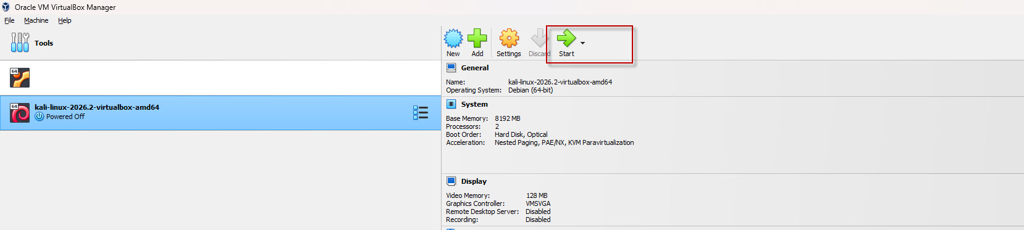This screenshot has width=1024, height=230.
Task: Select the unnamed VM with the orange icon
Action: [x=220, y=78]
